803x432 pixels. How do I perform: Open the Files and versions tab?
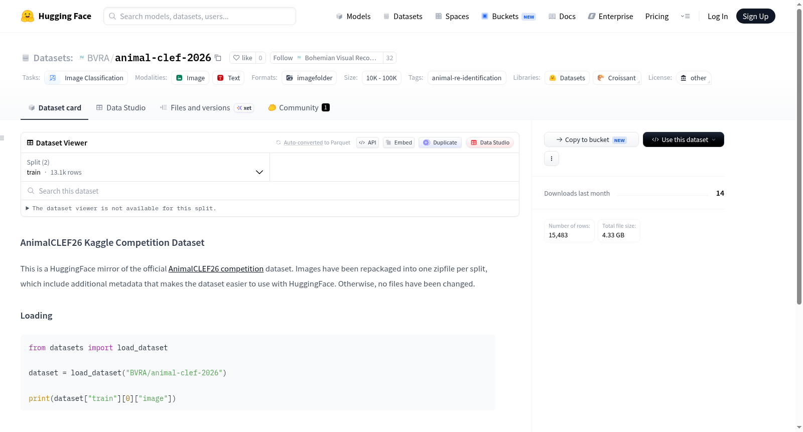click(x=207, y=107)
